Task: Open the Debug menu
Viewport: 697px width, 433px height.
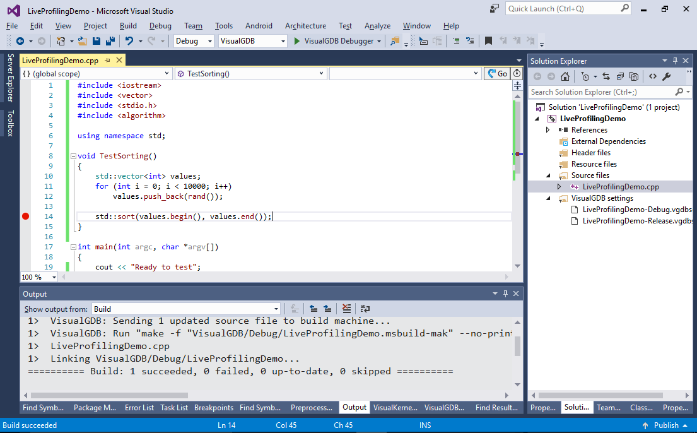Action: (x=160, y=26)
